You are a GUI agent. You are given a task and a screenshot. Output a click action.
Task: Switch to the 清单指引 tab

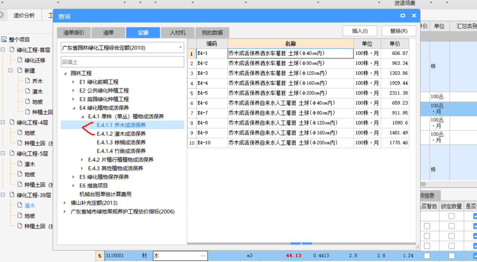[x=74, y=32]
